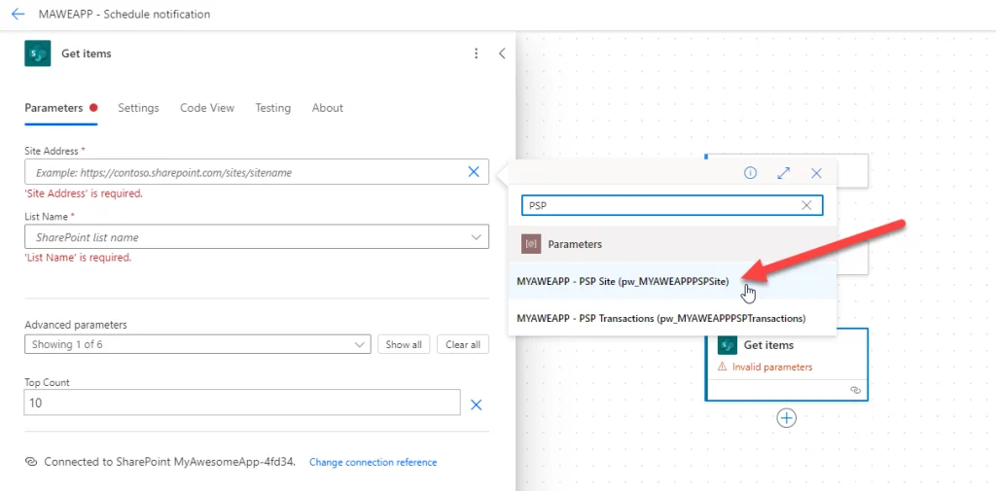The image size is (996, 491).
Task: Switch to the Testing tab
Action: (x=273, y=108)
